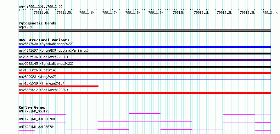This screenshot has width=280, height=134.
Task: Open variant nsv1072939 (Thareja2015) label
Action: click(42, 83)
